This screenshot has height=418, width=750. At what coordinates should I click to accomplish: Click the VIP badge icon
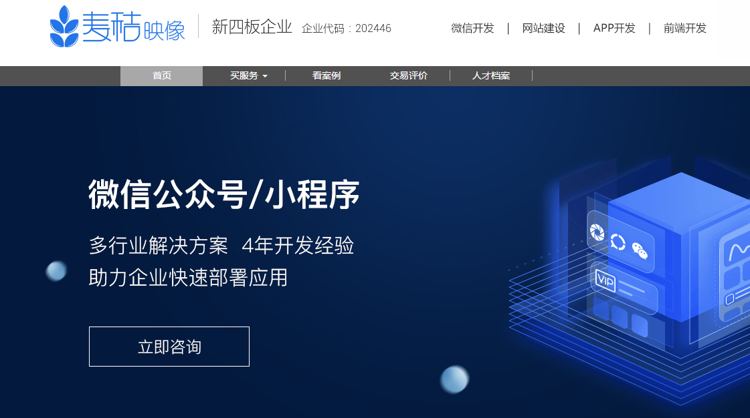coord(605,280)
